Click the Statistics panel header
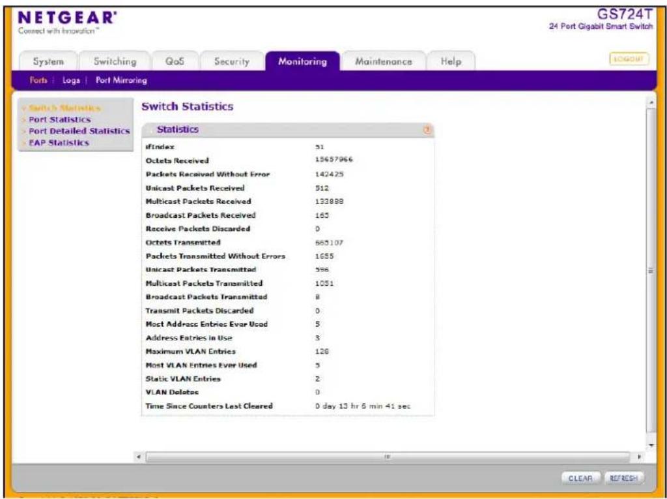 tap(287, 130)
